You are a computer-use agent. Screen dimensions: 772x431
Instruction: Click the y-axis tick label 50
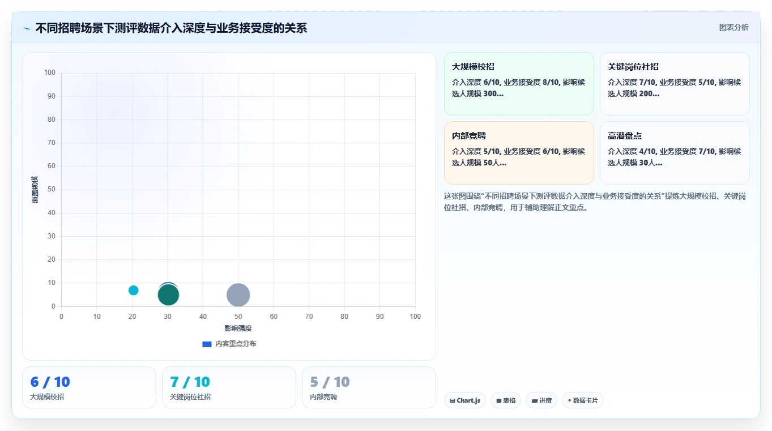tap(52, 190)
